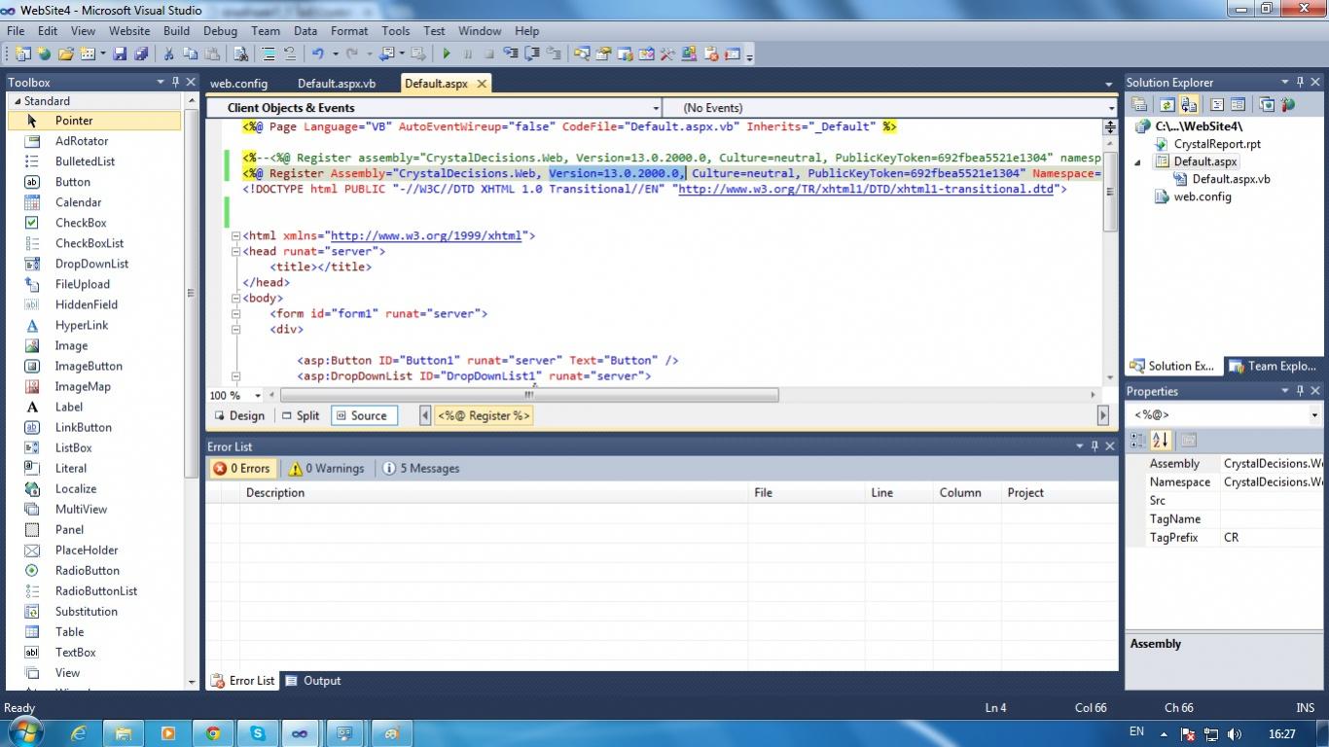The height and width of the screenshot is (747, 1329).
Task: Toggle Categorized view in Properties panel
Action: [1137, 440]
